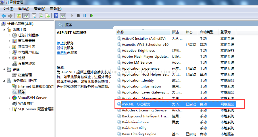Click the 停止 service link
The image size is (258, 137).
60,43
